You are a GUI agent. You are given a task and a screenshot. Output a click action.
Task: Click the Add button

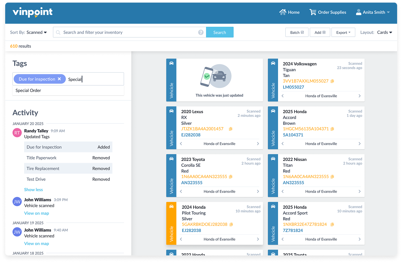pos(320,32)
